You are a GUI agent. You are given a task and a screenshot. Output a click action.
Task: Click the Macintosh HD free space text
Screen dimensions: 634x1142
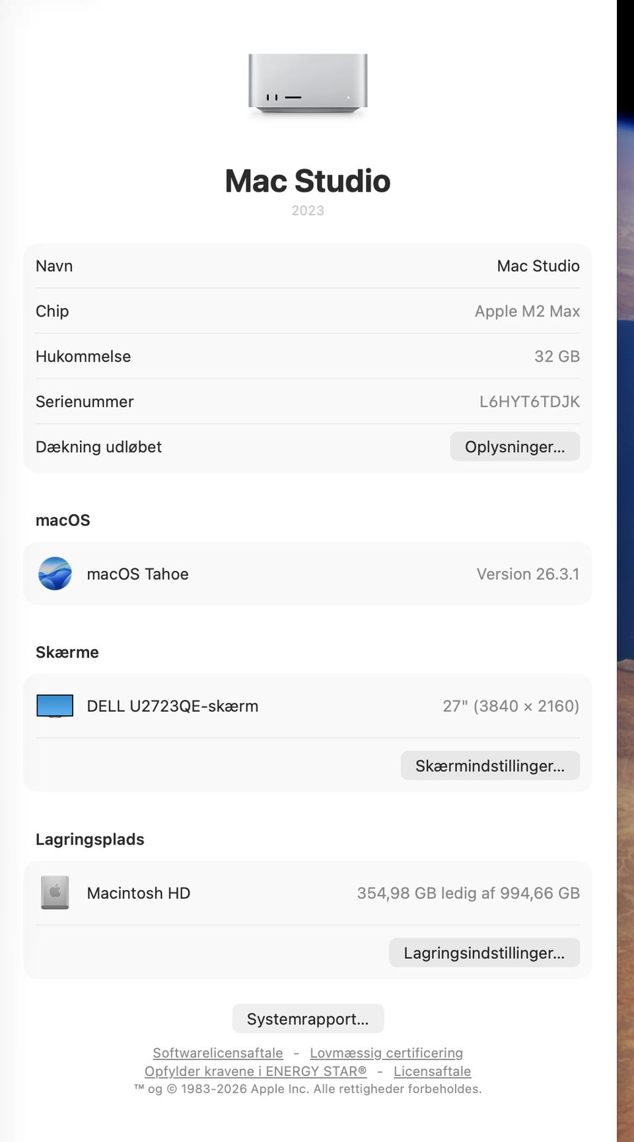pos(468,893)
